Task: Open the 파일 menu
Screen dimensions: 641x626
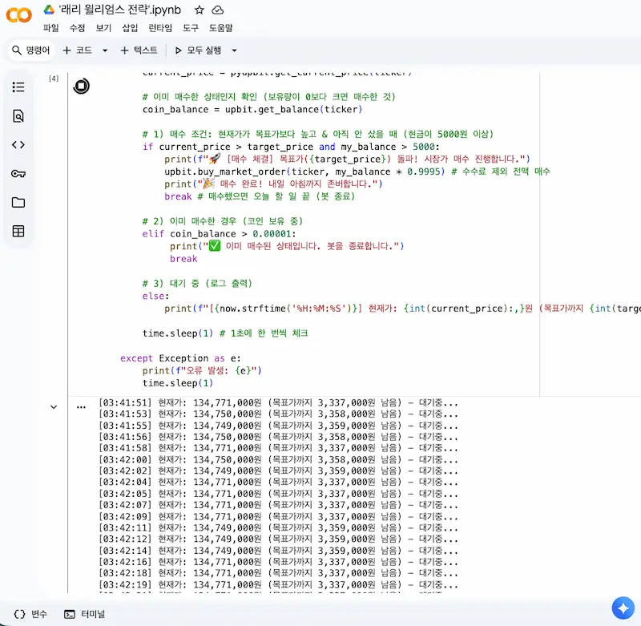Action: (51, 28)
